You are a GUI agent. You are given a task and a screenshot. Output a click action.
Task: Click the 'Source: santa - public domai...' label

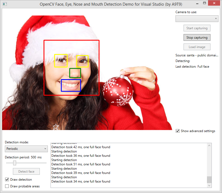click(197, 55)
